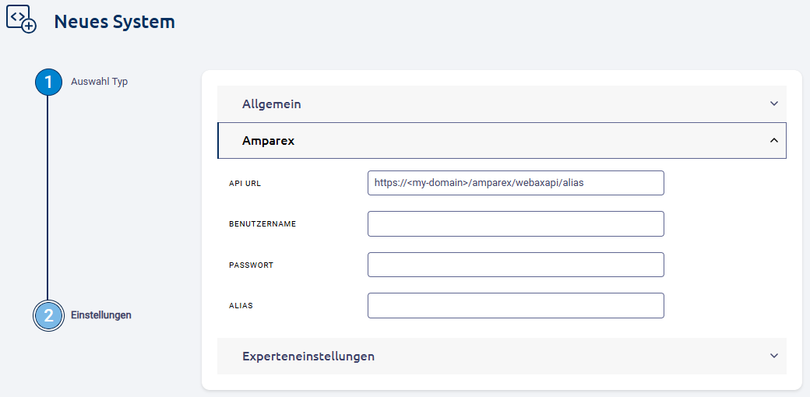Expand Allgemein using its chevron arrow
The width and height of the screenshot is (810, 397).
773,104
